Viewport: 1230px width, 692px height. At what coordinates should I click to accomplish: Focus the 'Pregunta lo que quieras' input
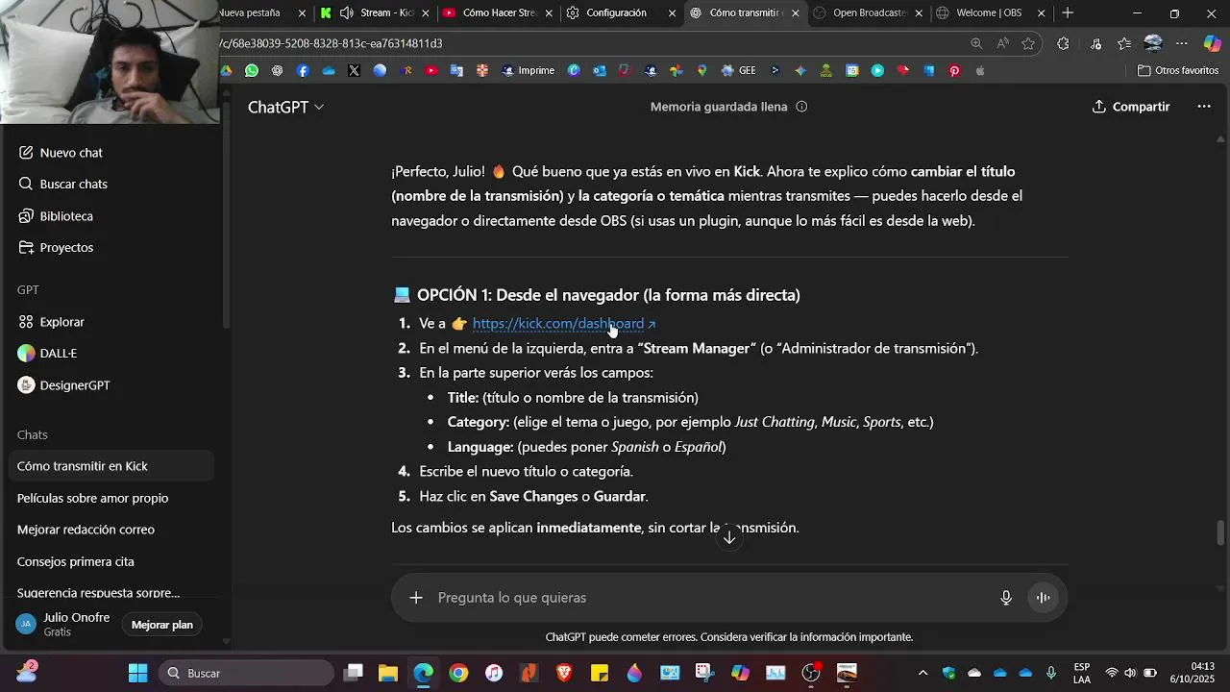click(711, 598)
